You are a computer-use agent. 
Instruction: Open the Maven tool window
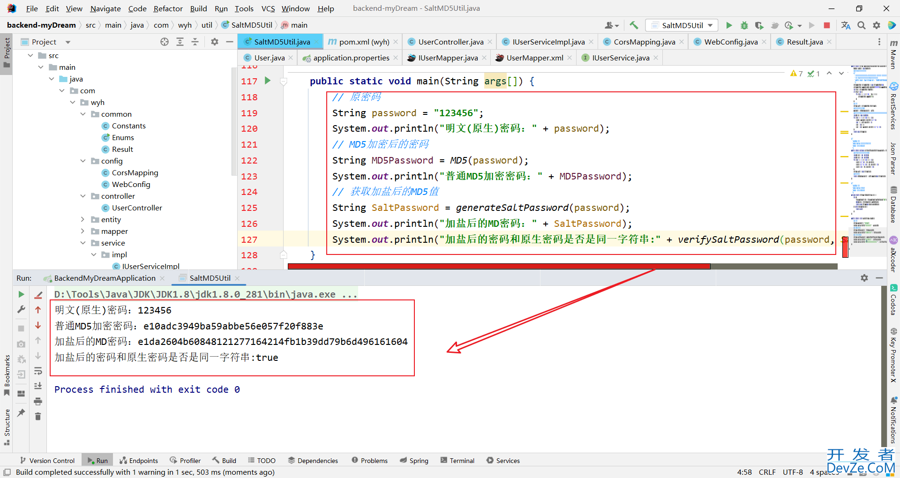pos(893,54)
